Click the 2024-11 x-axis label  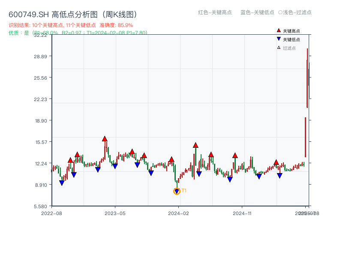point(242,213)
